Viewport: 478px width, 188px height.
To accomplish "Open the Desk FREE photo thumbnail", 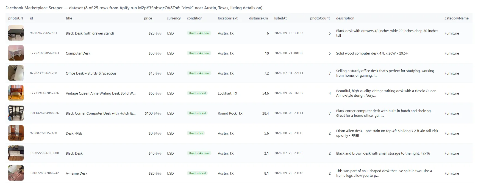I will tap(16, 133).
